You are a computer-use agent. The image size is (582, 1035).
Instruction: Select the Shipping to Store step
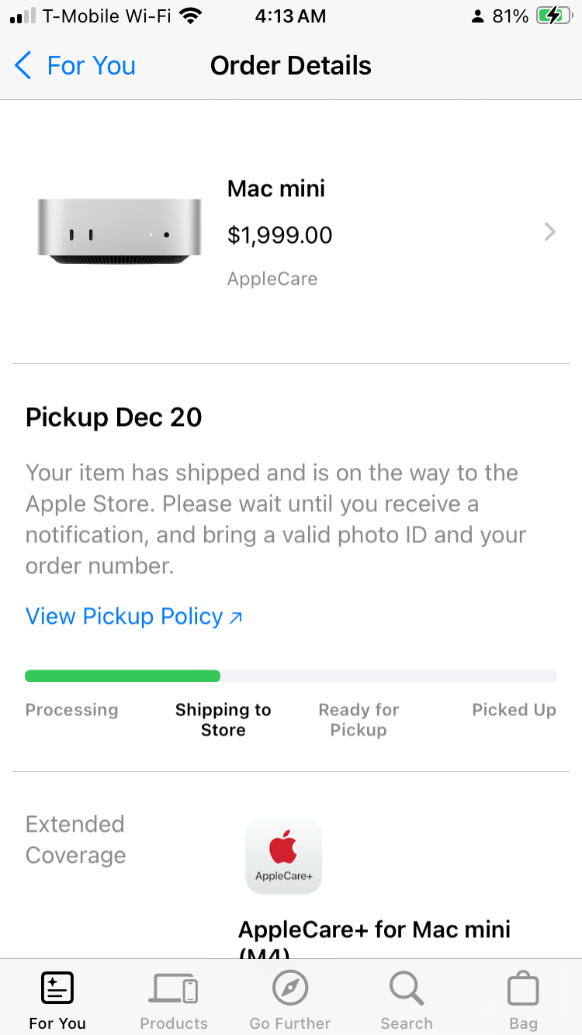click(x=223, y=720)
